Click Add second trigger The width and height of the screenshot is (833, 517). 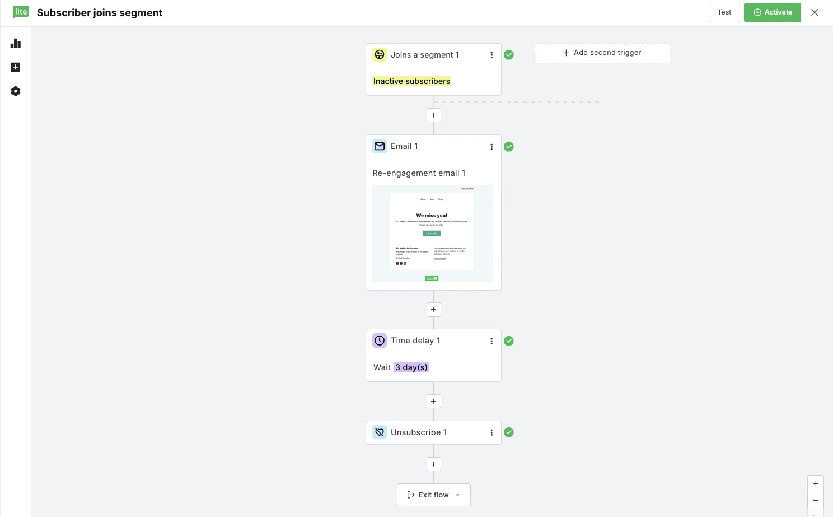(602, 53)
